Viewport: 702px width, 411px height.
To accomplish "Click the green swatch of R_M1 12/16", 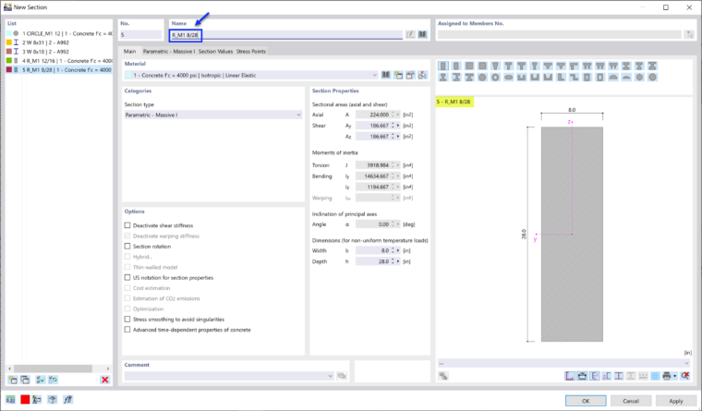I will pos(9,60).
